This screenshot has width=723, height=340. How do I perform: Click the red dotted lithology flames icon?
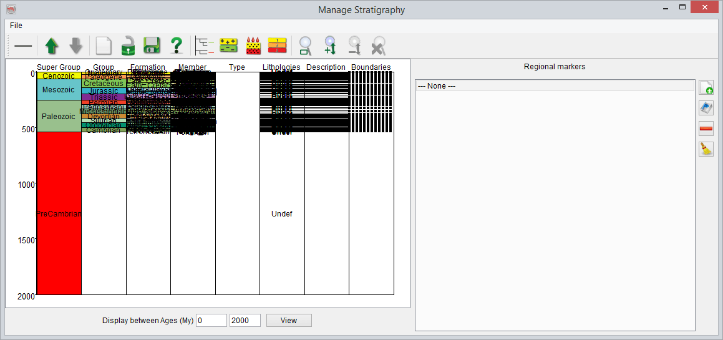click(253, 46)
